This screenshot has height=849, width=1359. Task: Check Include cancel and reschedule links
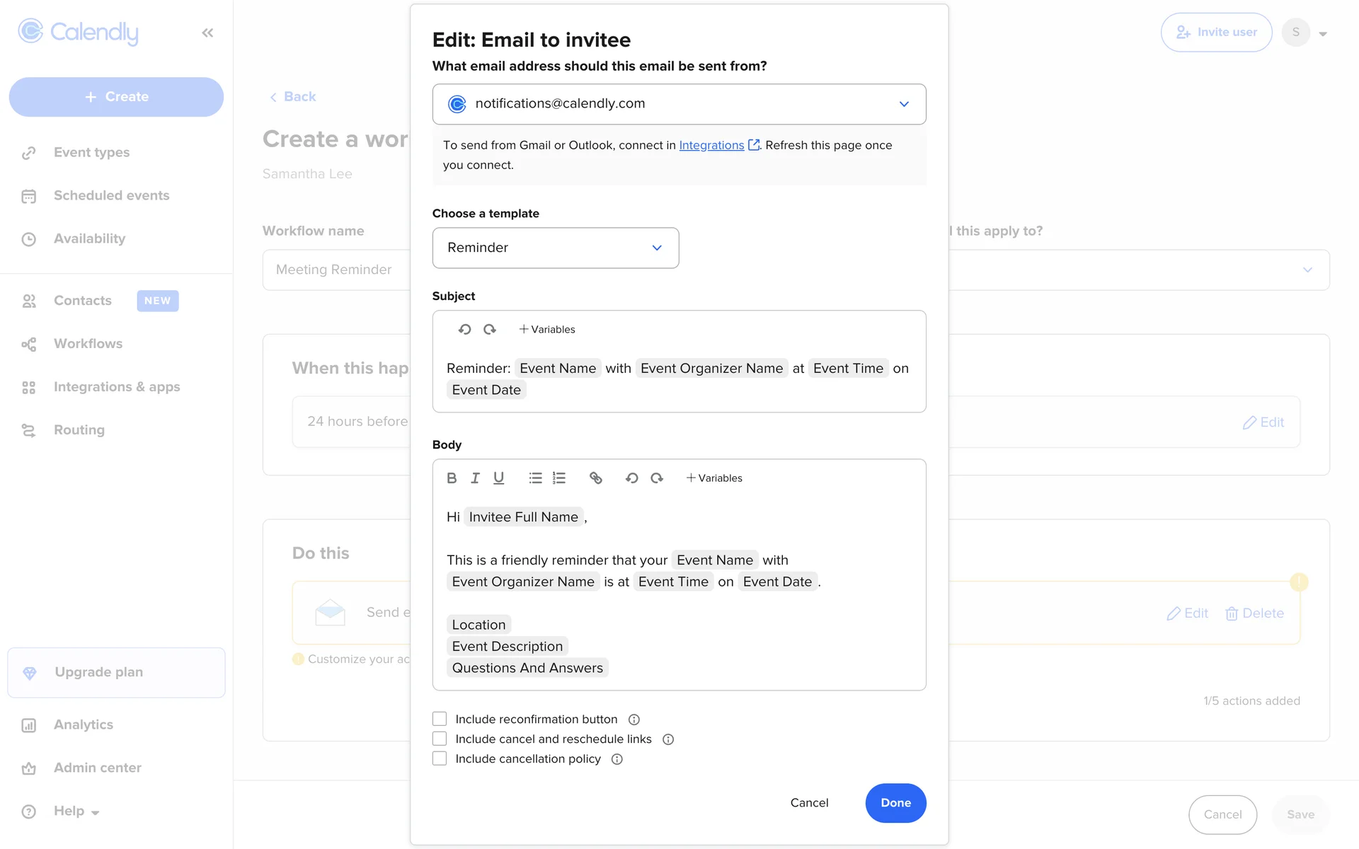(440, 739)
